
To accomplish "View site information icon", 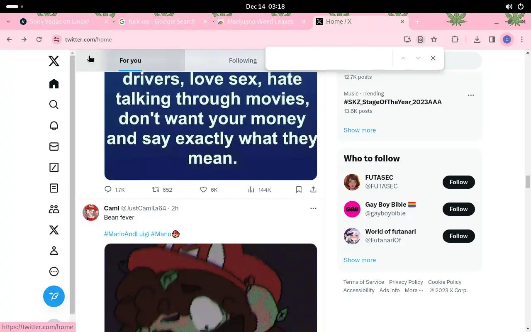I will 56,39.
